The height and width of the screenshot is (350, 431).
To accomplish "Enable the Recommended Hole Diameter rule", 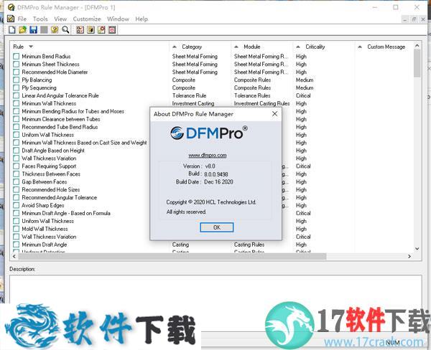I will click(17, 72).
